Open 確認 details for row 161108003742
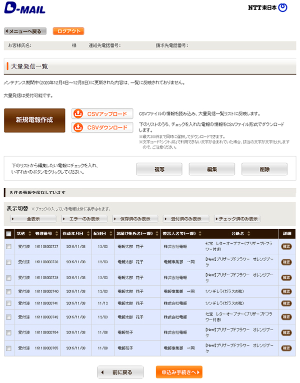This screenshot has height=383, width=300. (286, 317)
